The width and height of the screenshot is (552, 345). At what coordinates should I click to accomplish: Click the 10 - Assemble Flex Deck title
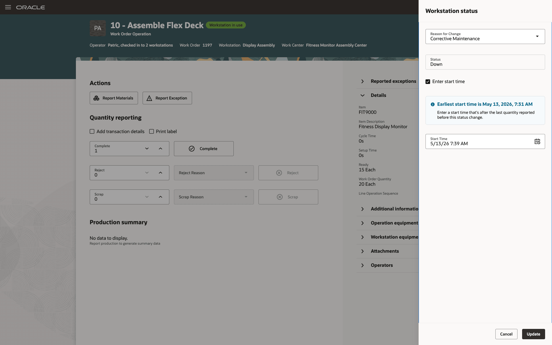coord(157,25)
